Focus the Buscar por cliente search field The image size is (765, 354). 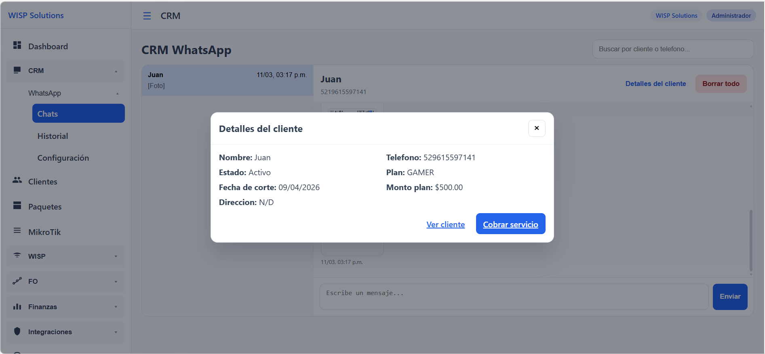[x=672, y=49]
